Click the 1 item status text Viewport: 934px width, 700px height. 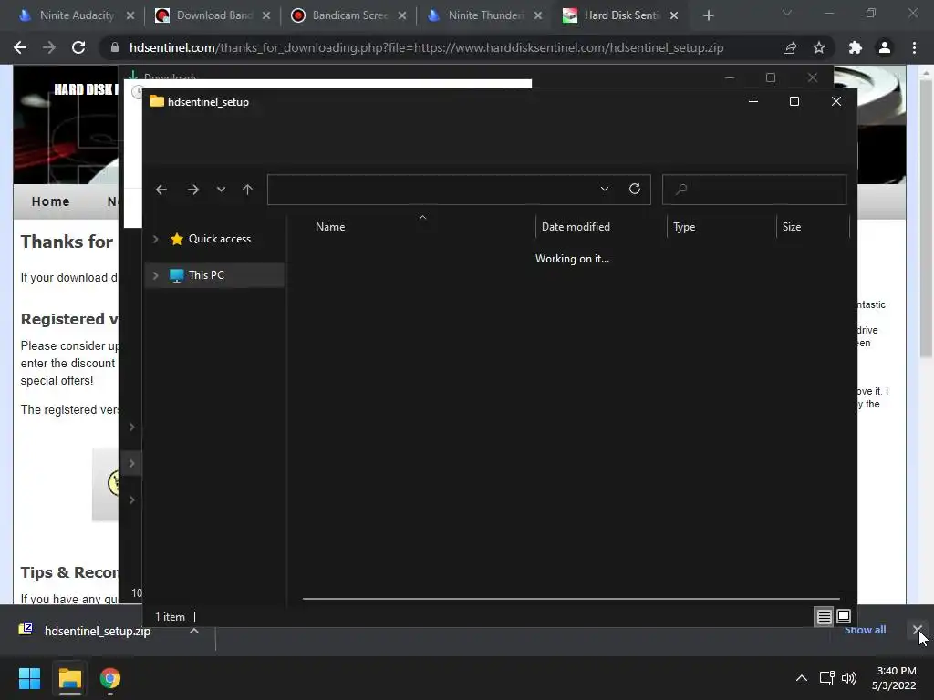pos(170,617)
